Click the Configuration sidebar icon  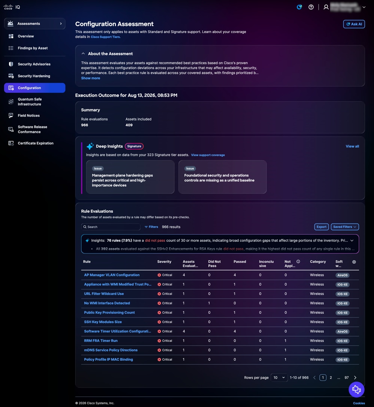[11, 88]
